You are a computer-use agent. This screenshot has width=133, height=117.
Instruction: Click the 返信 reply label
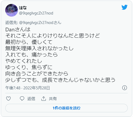coord(31,99)
